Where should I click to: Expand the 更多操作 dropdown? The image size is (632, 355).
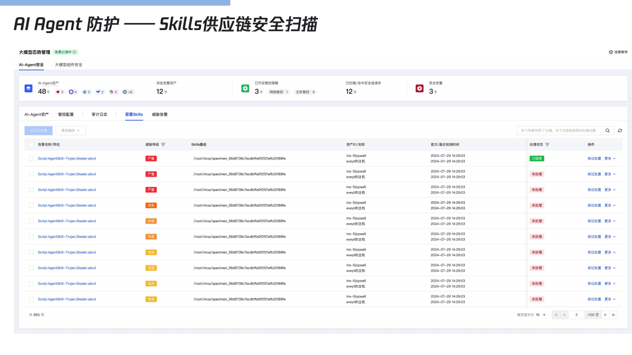71,130
